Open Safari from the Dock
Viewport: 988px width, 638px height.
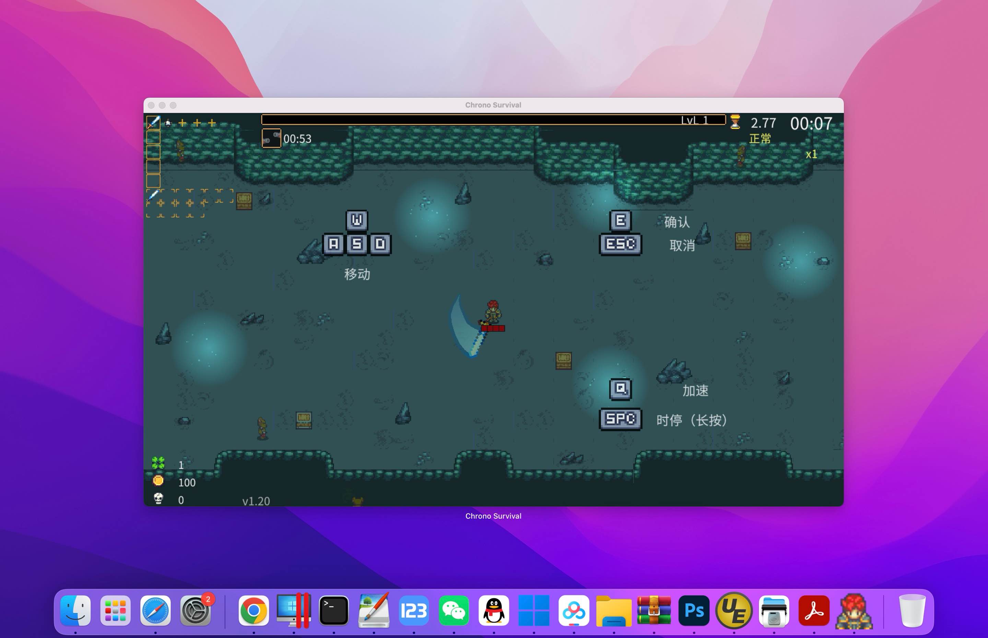155,611
